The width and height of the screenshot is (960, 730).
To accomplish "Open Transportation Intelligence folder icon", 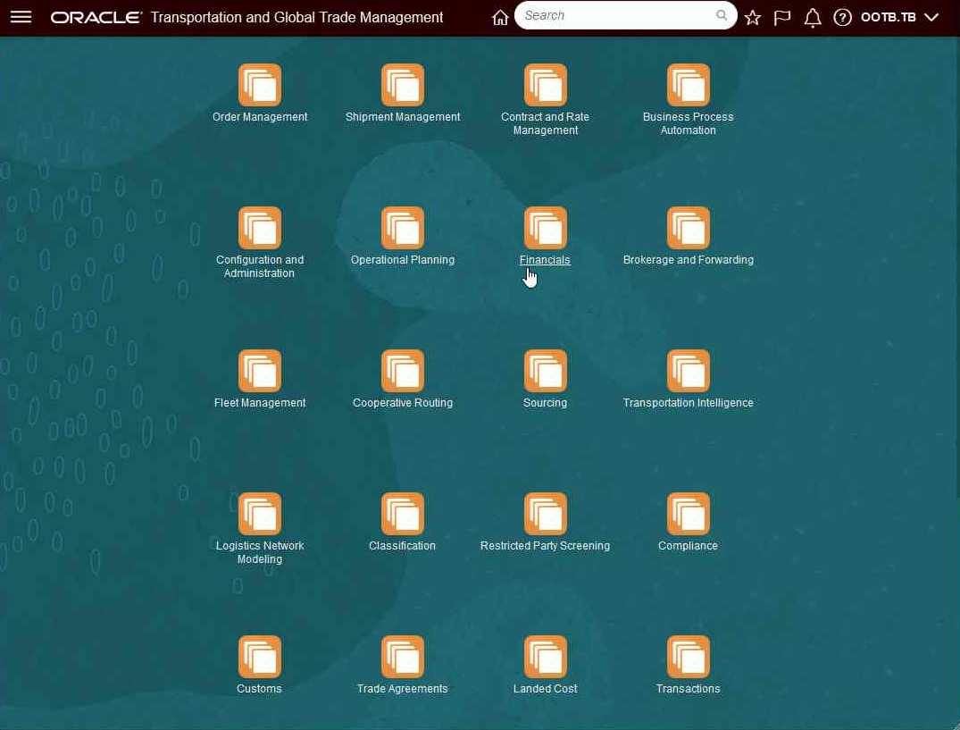I will click(x=689, y=371).
